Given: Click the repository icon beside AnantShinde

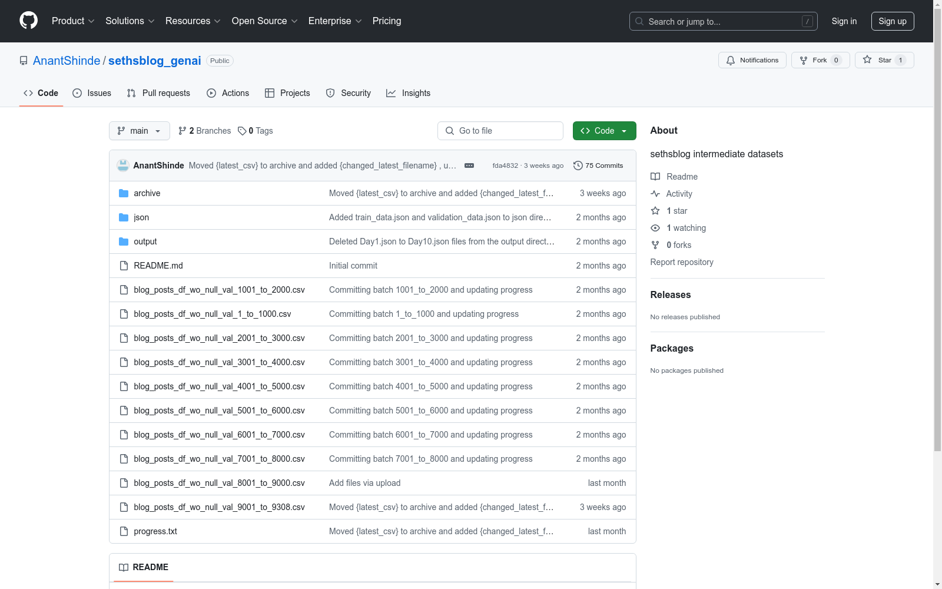Looking at the screenshot, I should [24, 61].
